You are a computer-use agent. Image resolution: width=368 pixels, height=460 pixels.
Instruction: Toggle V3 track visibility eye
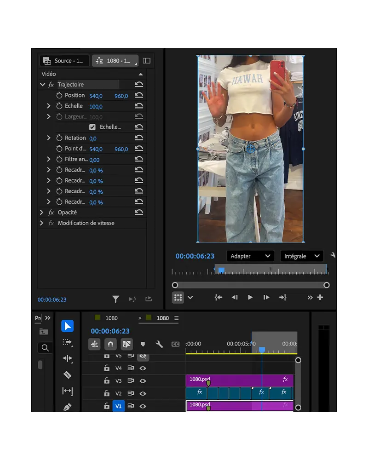coord(143,381)
